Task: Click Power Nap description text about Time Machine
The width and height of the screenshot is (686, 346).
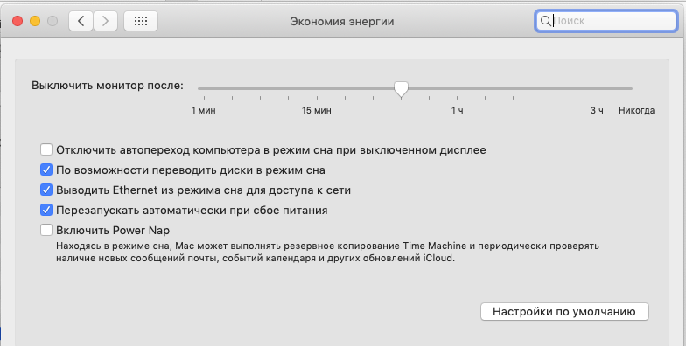Action: pos(327,252)
